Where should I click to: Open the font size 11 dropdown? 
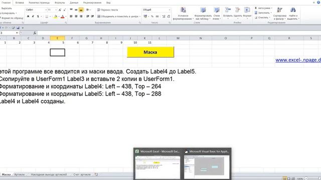56,10
